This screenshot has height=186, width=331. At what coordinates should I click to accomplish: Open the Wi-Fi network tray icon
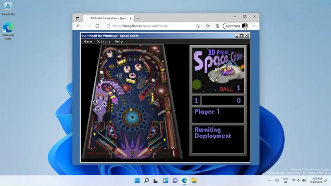[x=294, y=181]
